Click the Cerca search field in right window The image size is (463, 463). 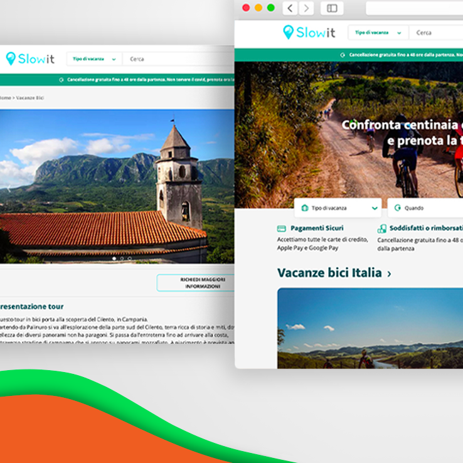[436, 33]
